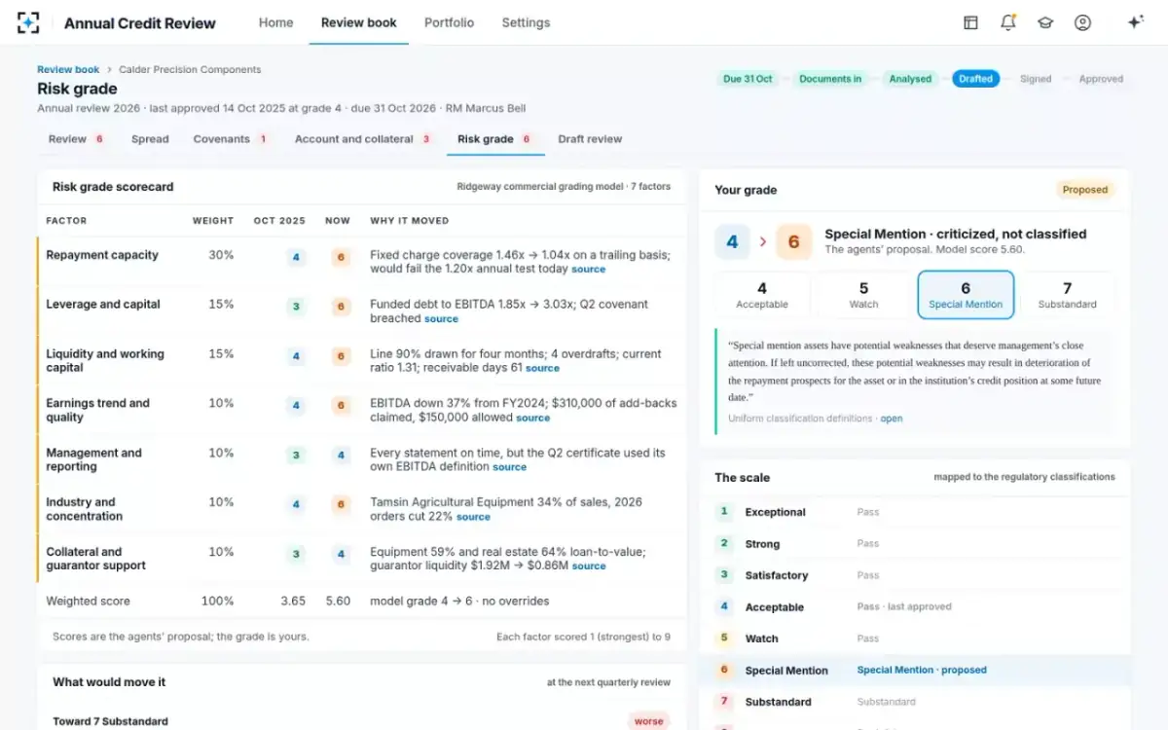Click the worse badge beside Toward 7 Substandard
The height and width of the screenshot is (730, 1168).
(649, 721)
